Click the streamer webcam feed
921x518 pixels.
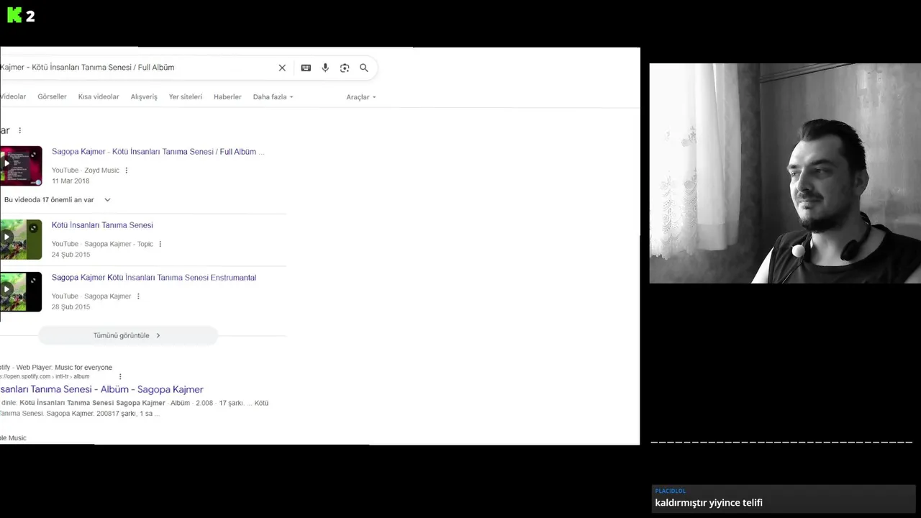pos(785,173)
